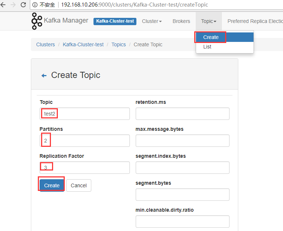The width and height of the screenshot is (283, 231).
Task: Open Topics breadcrumb link
Action: (x=119, y=44)
